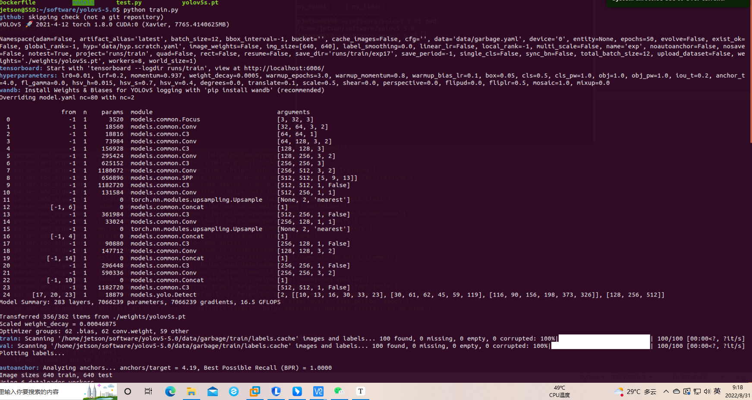Toggle the input language 英 indicator
This screenshot has height=400, width=752.
pos(717,391)
